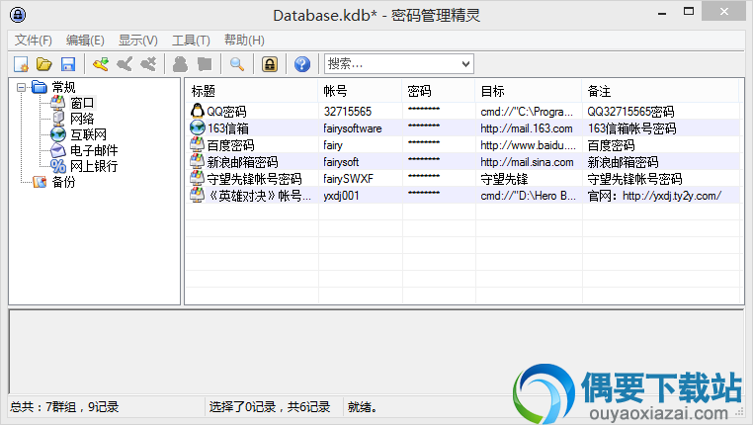This screenshot has height=425, width=753.
Task: Select the 网络 group in tree
Action: pos(82,119)
